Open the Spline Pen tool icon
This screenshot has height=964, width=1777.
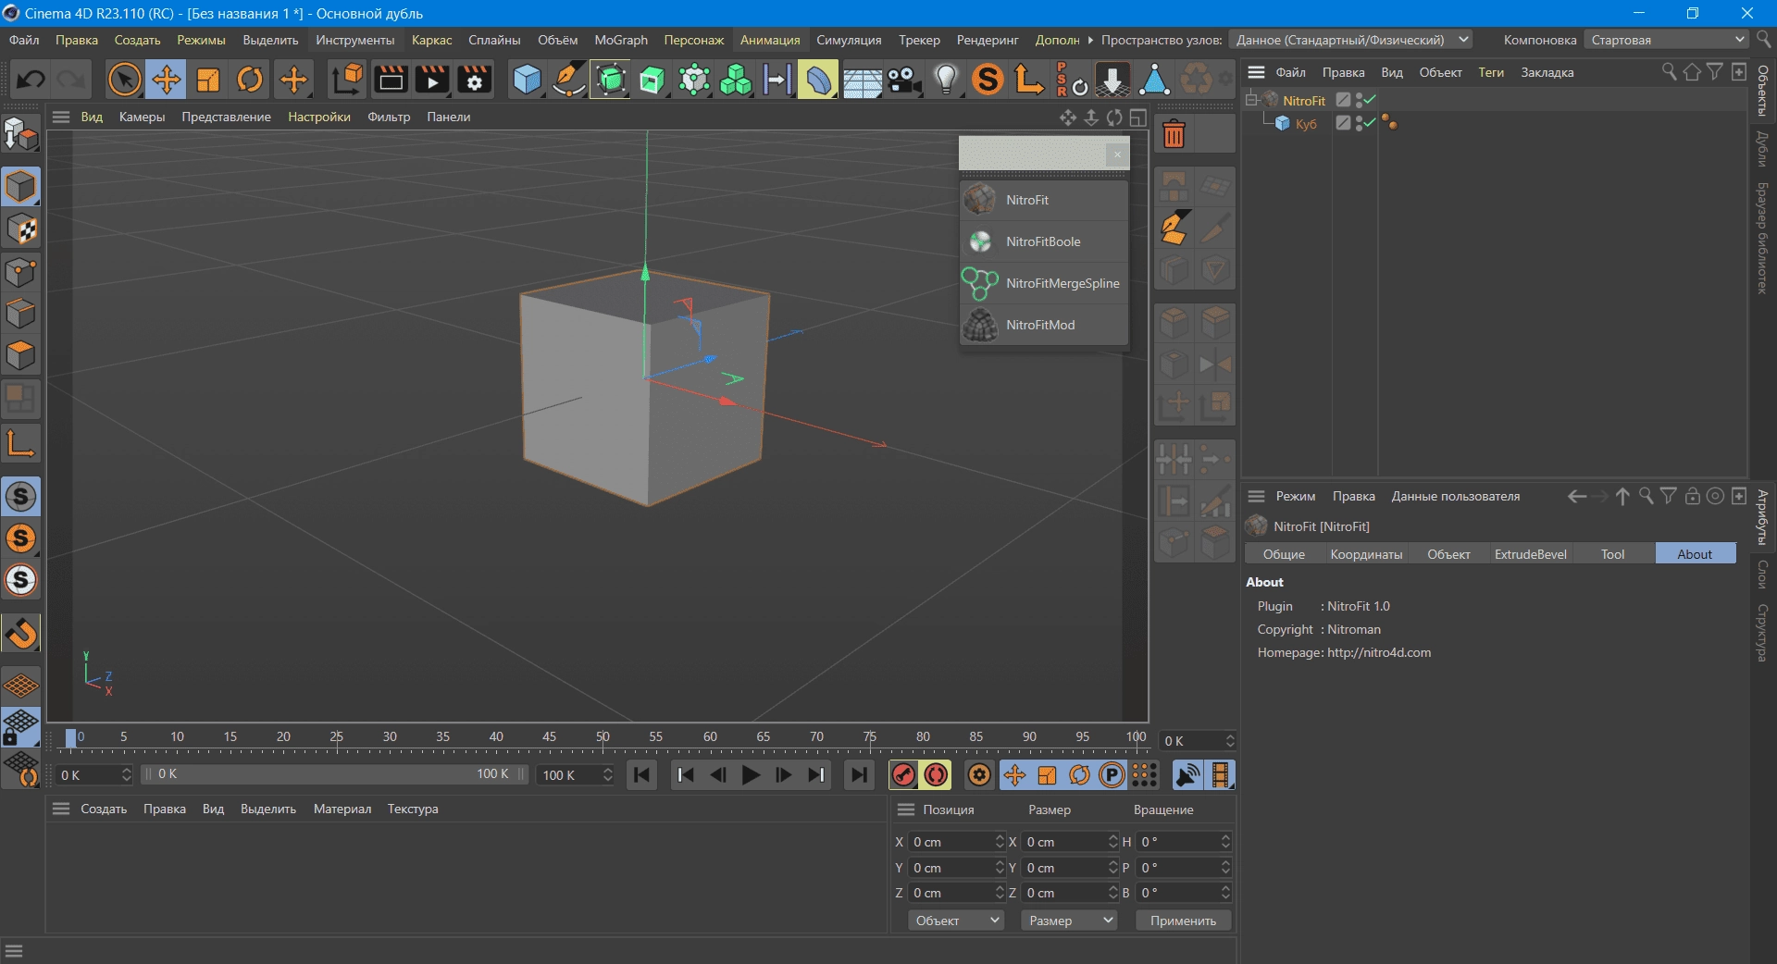coord(568,80)
